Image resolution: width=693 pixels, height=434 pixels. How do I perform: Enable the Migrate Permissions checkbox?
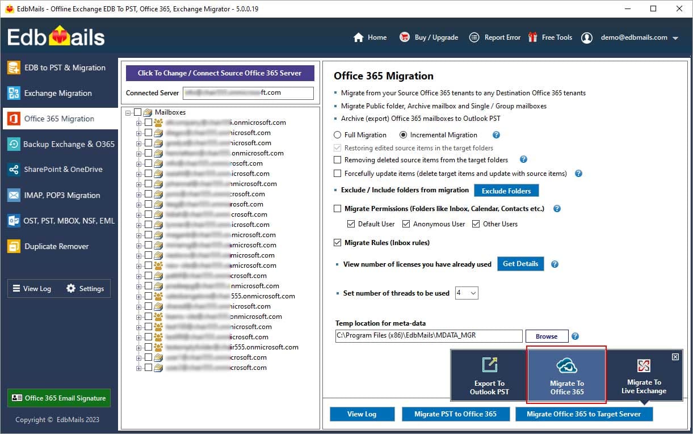(338, 209)
